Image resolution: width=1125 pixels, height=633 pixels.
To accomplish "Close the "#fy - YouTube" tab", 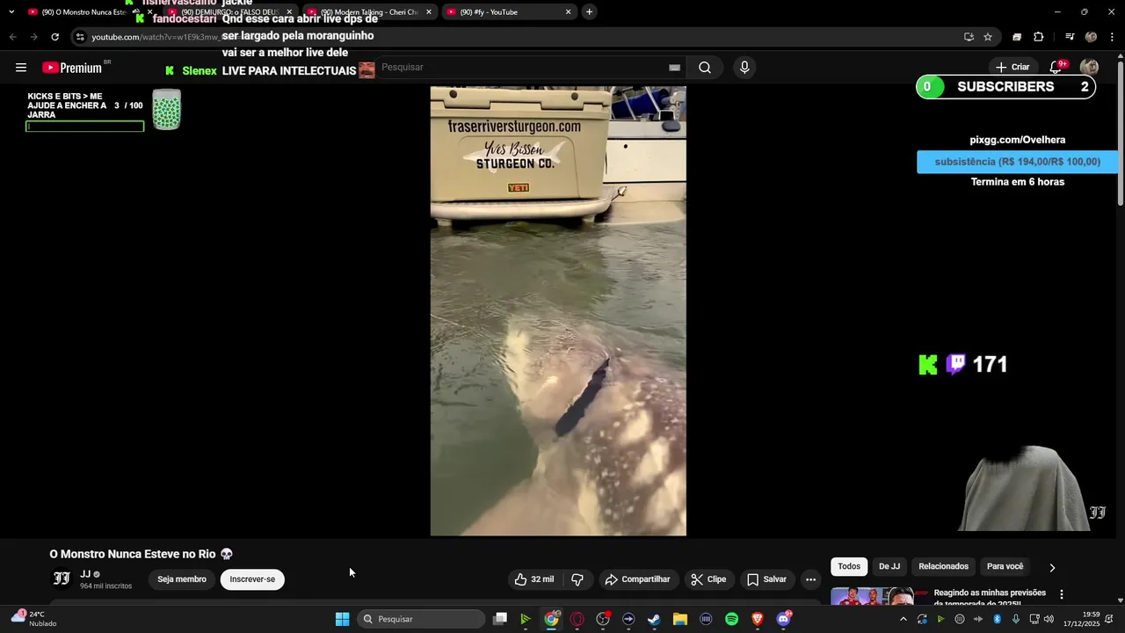I will (568, 12).
